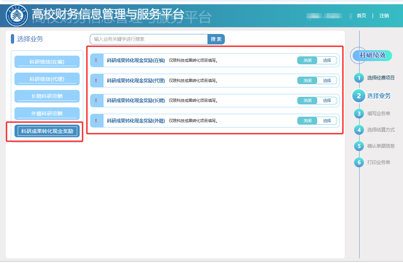Click the university logo in header
This screenshot has height=263, width=403.
tap(17, 16)
